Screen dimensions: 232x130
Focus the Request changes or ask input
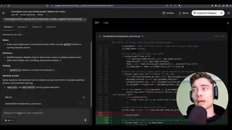(x=44, y=113)
